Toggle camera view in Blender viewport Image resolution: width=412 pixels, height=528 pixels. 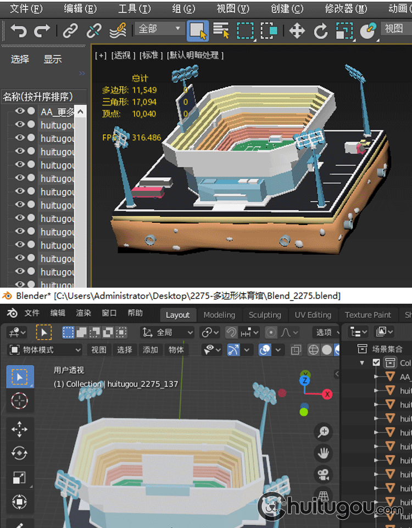click(x=324, y=475)
